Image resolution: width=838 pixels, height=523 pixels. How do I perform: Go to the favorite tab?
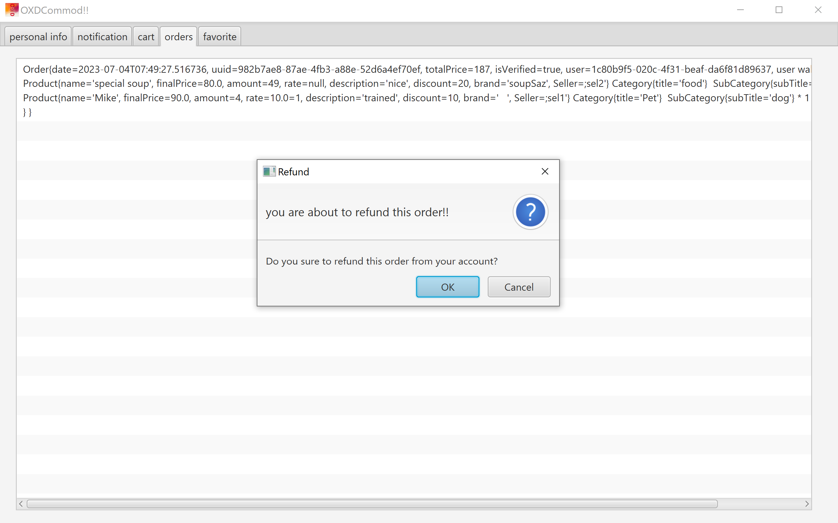(x=220, y=37)
